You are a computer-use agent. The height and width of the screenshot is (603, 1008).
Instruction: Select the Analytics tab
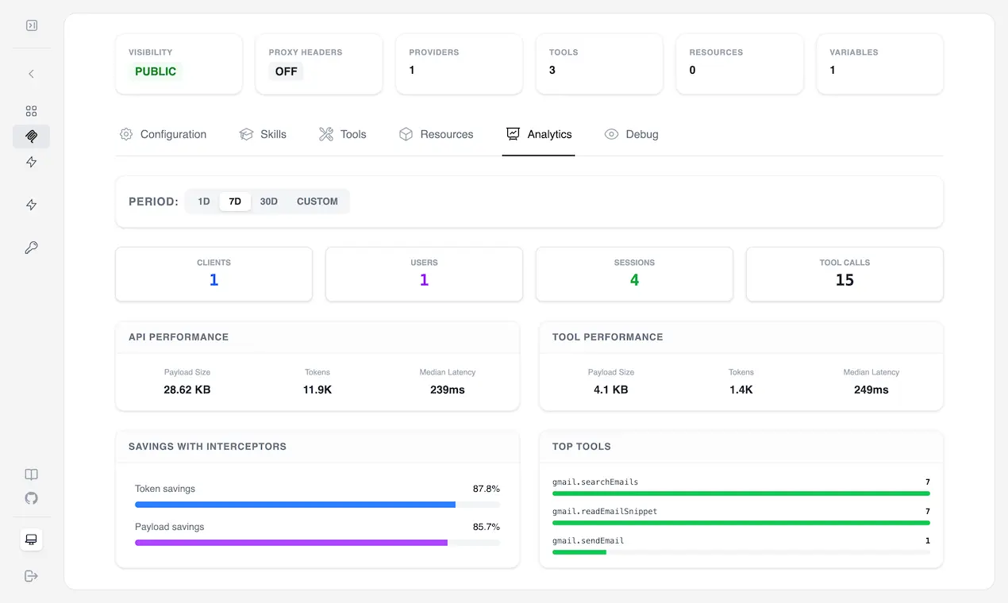tap(539, 134)
